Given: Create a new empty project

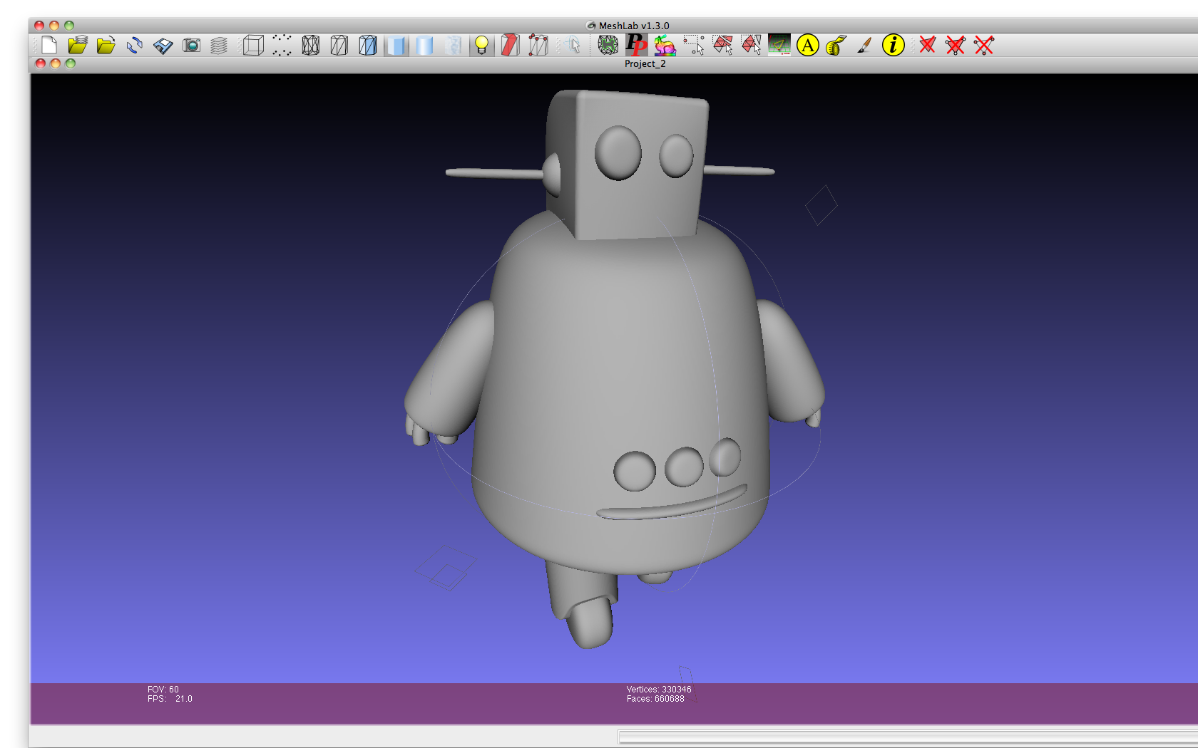Looking at the screenshot, I should pyautogui.click(x=50, y=45).
